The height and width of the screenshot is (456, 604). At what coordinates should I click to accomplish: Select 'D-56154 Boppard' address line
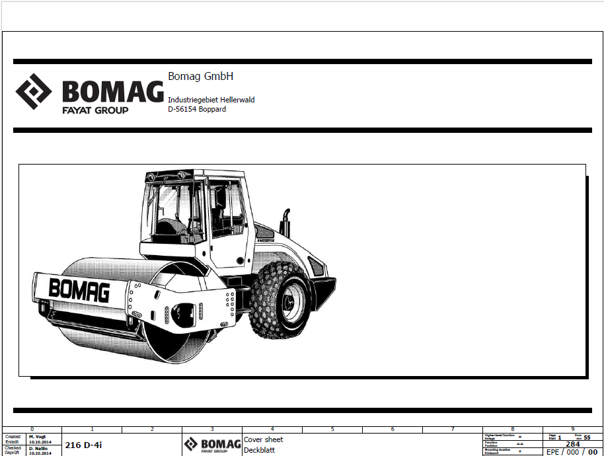pos(197,109)
